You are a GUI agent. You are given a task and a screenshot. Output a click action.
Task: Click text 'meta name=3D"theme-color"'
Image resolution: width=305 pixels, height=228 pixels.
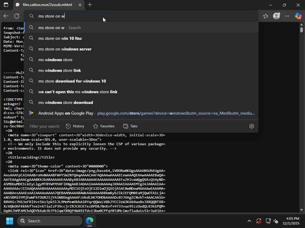tap(37, 166)
